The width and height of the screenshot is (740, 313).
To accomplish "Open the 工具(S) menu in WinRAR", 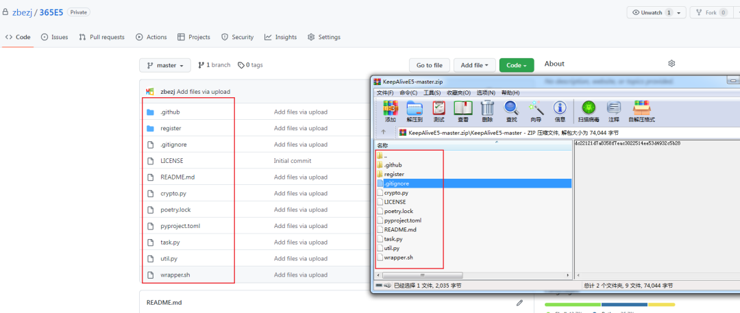I will tap(432, 92).
